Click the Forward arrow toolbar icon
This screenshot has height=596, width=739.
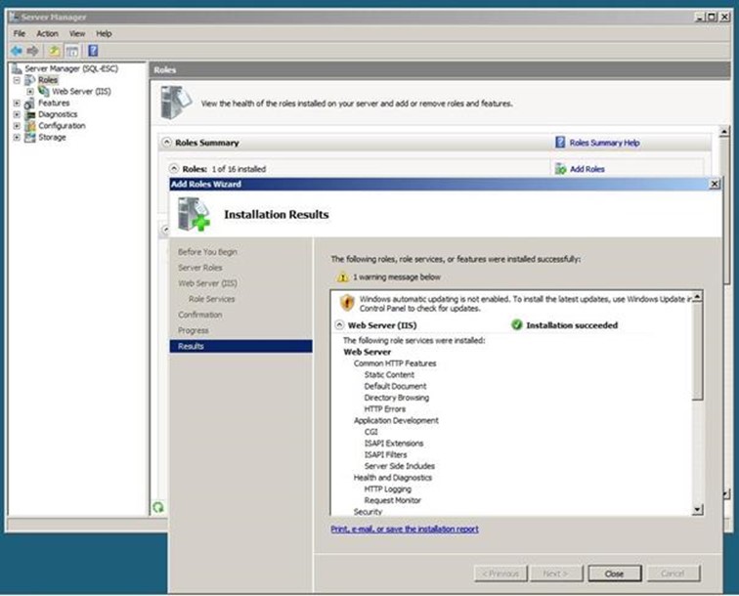32,51
